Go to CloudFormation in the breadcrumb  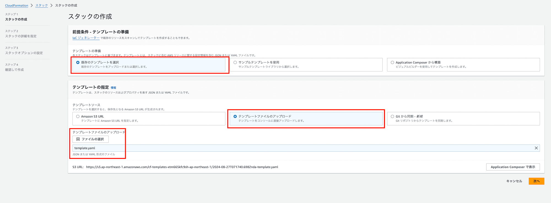(17, 6)
